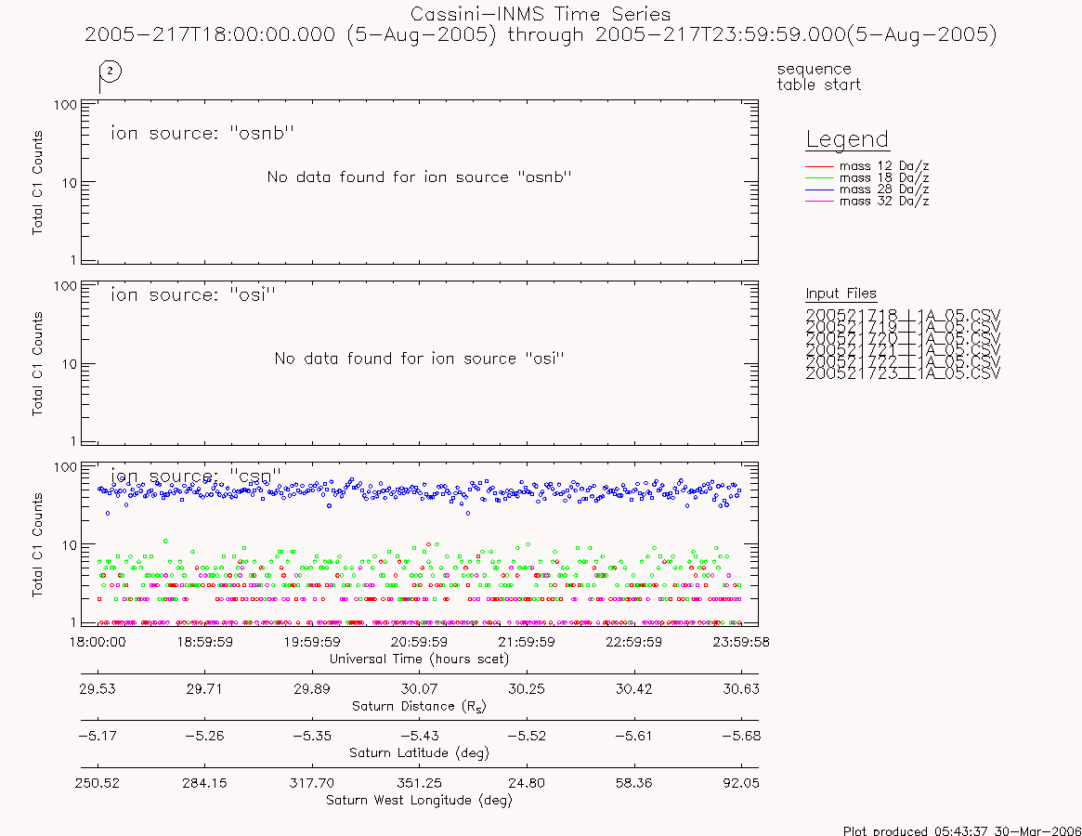The height and width of the screenshot is (836, 1082).
Task: Click the magenta mass 32 Da/z legend line
Action: click(x=820, y=202)
